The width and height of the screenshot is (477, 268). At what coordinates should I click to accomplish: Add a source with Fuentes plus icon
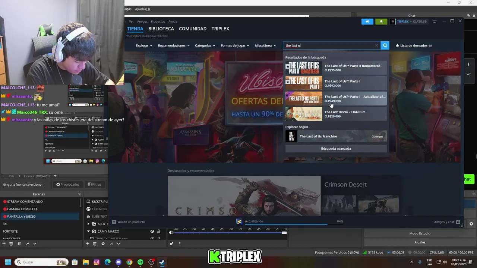point(88,244)
